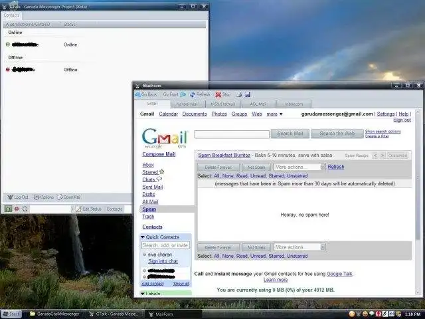425x319 pixels.
Task: Open the Groups link
Action: click(239, 114)
